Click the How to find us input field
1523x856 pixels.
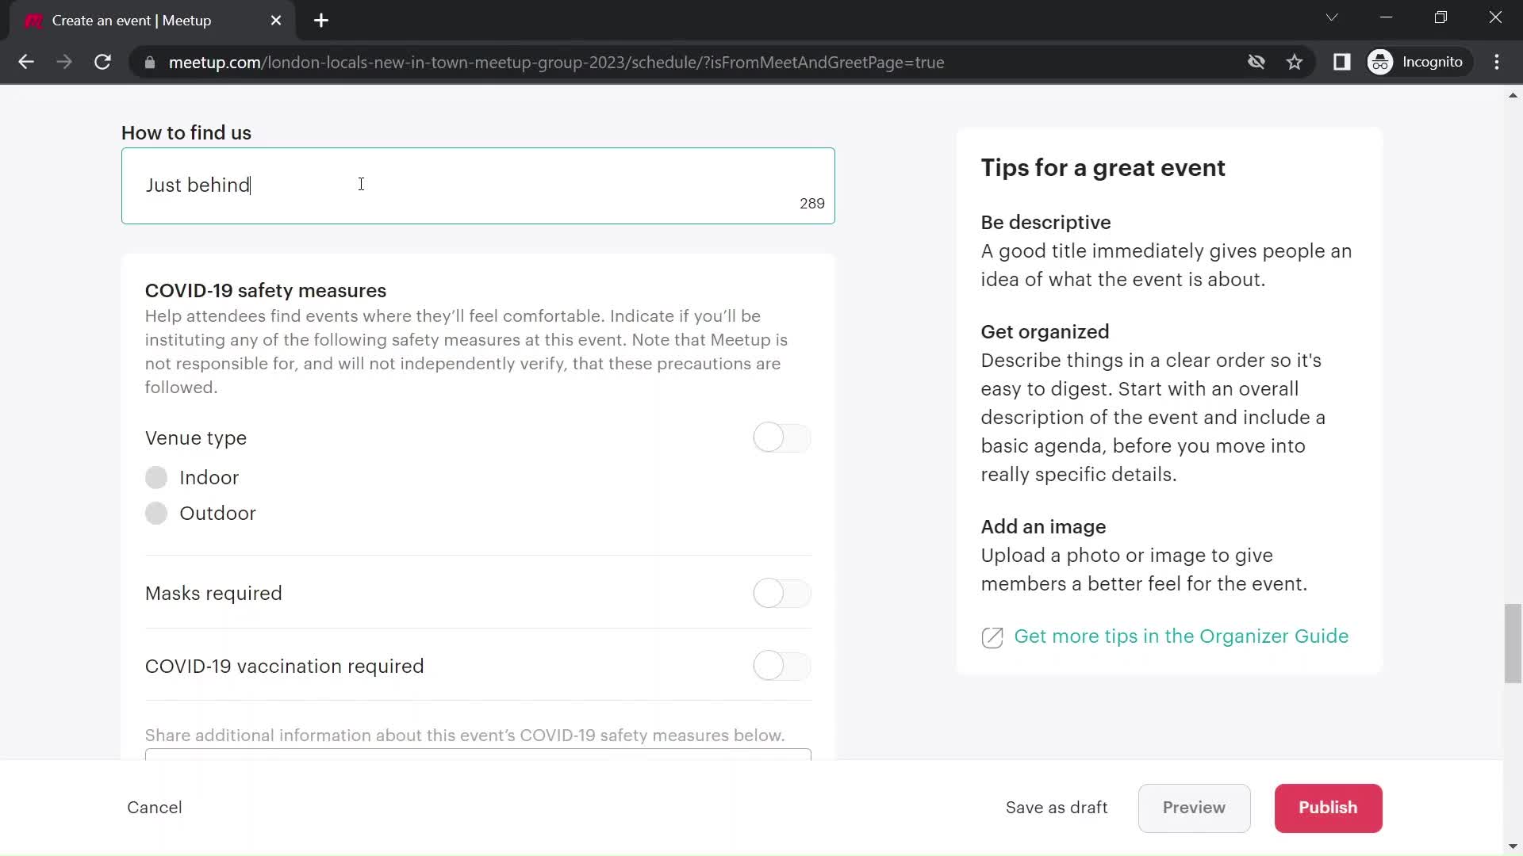(x=479, y=186)
